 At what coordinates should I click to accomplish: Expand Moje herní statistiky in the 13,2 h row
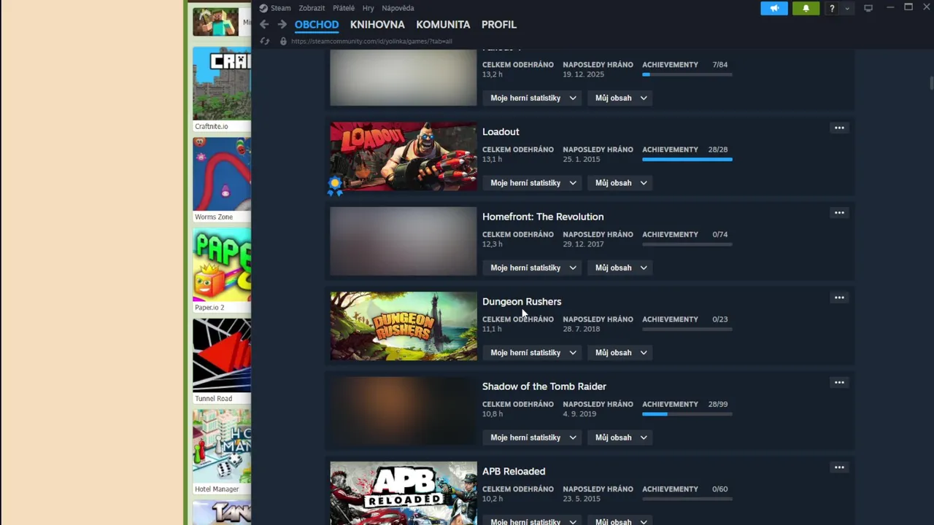[x=533, y=98]
